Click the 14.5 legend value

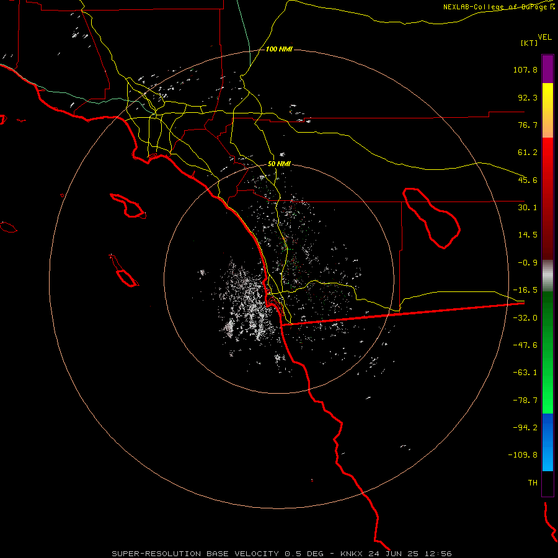click(x=528, y=235)
